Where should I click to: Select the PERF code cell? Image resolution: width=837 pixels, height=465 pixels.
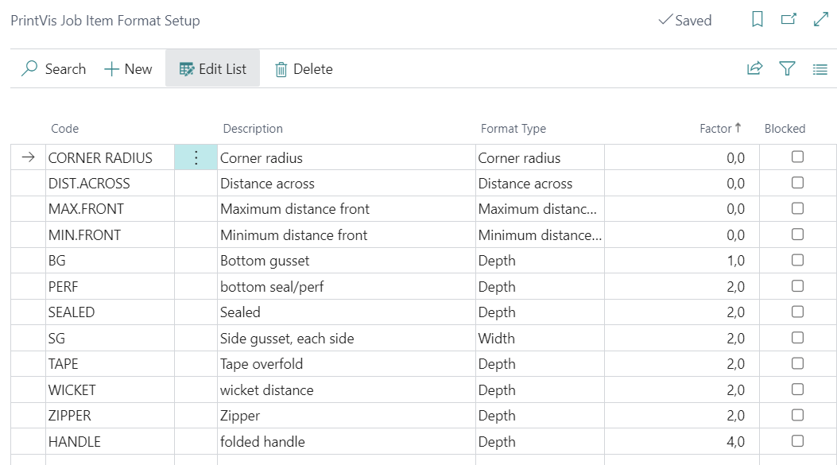tap(110, 287)
